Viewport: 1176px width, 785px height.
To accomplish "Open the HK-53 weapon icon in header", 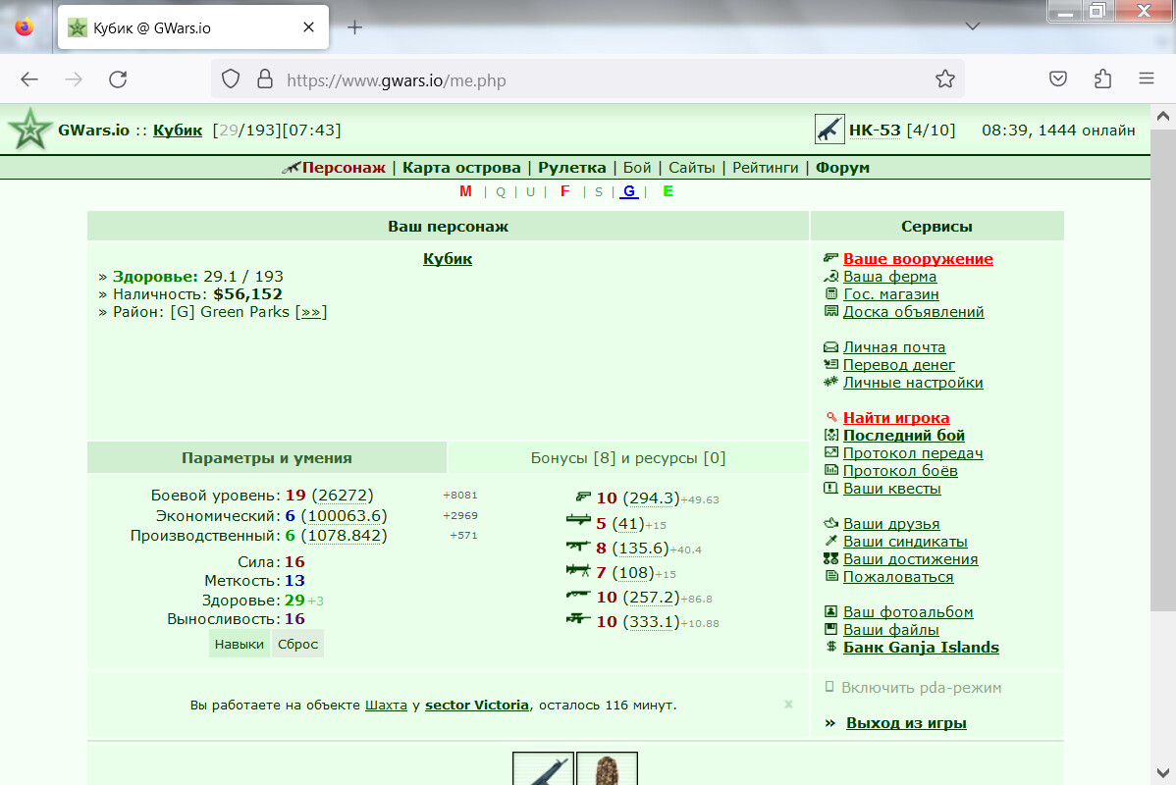I will (829, 129).
